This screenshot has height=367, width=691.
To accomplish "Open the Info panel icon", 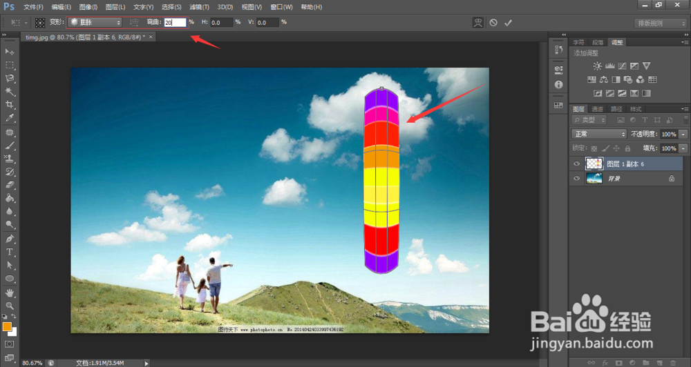I will pyautogui.click(x=558, y=84).
